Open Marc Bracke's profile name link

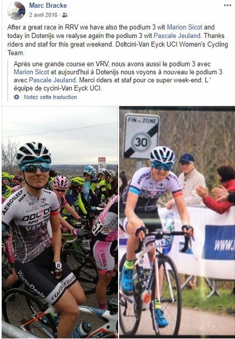coord(48,5)
